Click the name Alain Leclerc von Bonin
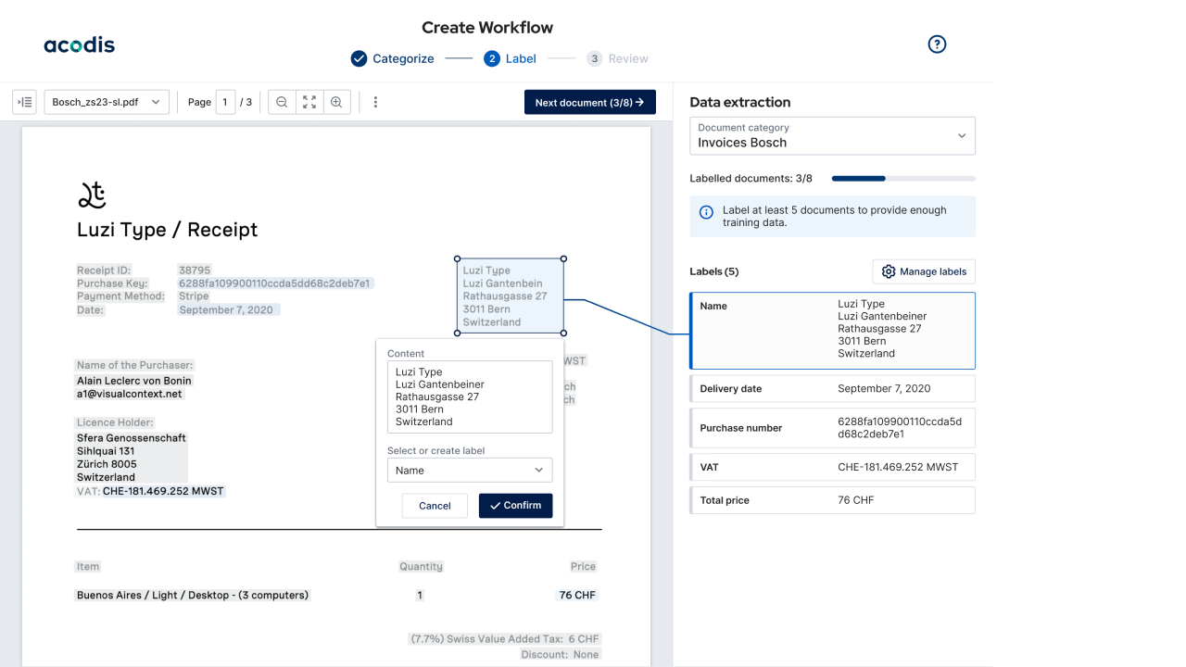Viewport: 1186px width, 667px height. [134, 381]
